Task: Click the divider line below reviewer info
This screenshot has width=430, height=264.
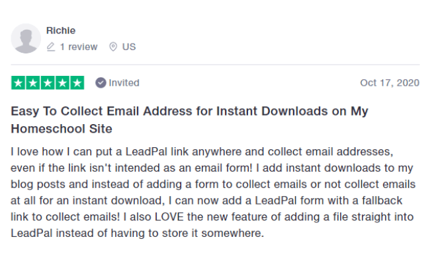Action: (x=215, y=65)
